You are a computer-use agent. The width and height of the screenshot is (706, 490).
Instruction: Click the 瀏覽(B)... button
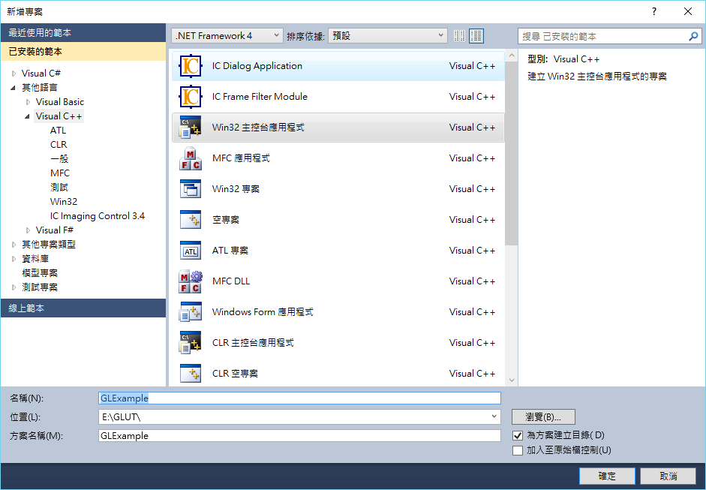tap(543, 417)
